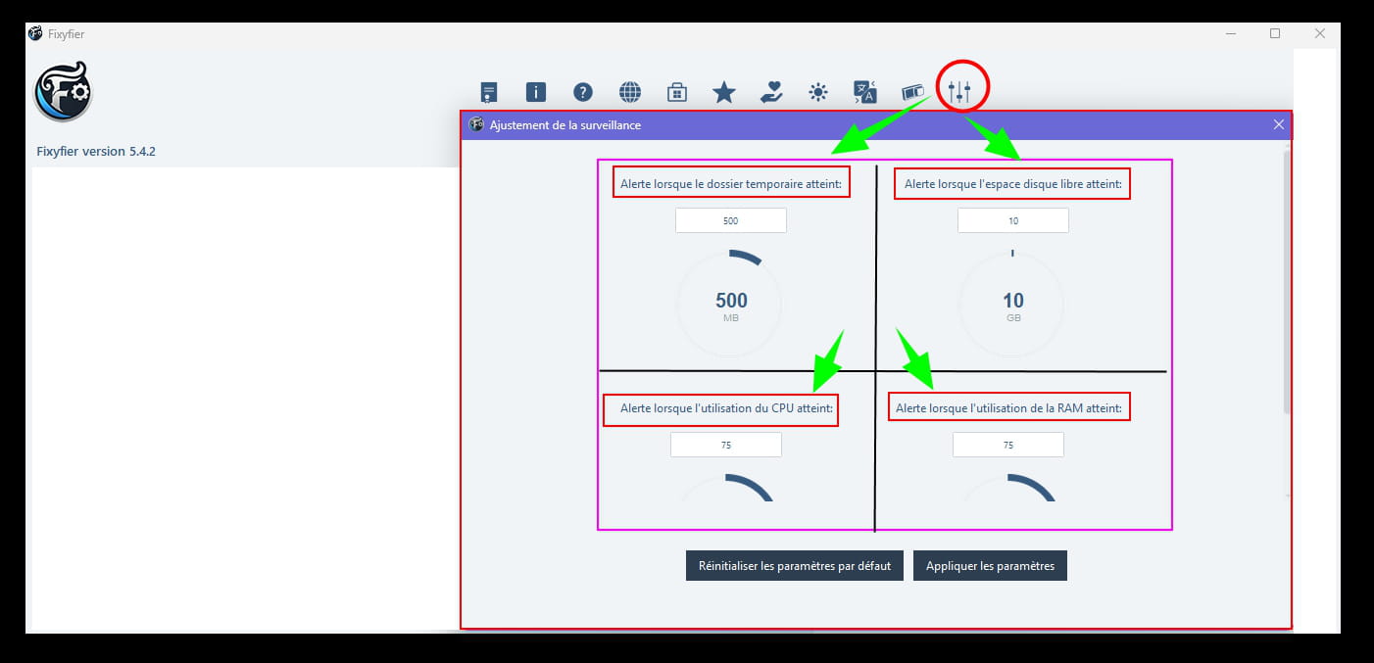
Task: Click the dialog's vertical scrollbar
Action: pos(1288,284)
